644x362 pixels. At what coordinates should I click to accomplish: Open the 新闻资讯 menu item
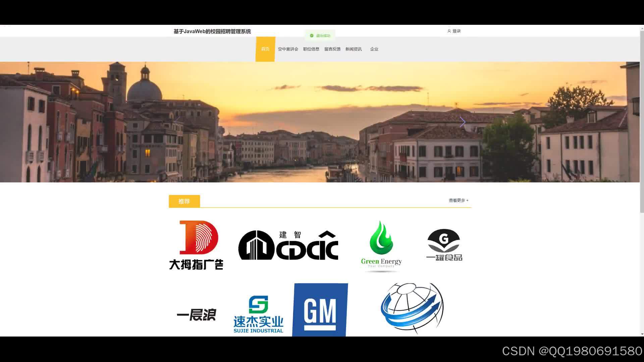(354, 49)
